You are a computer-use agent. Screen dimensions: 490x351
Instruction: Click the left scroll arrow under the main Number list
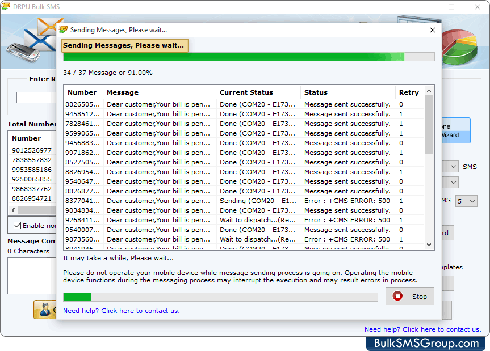[x=13, y=210]
